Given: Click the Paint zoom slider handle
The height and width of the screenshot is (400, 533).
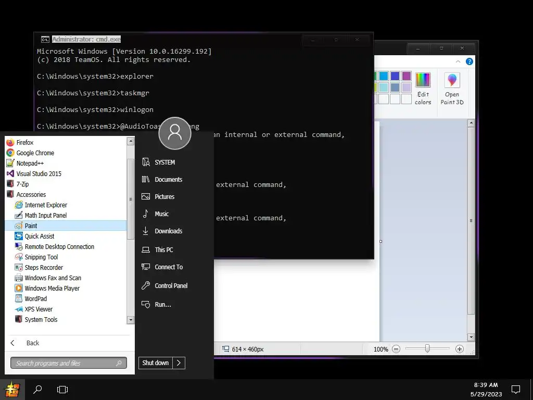Looking at the screenshot, I should click(x=427, y=348).
